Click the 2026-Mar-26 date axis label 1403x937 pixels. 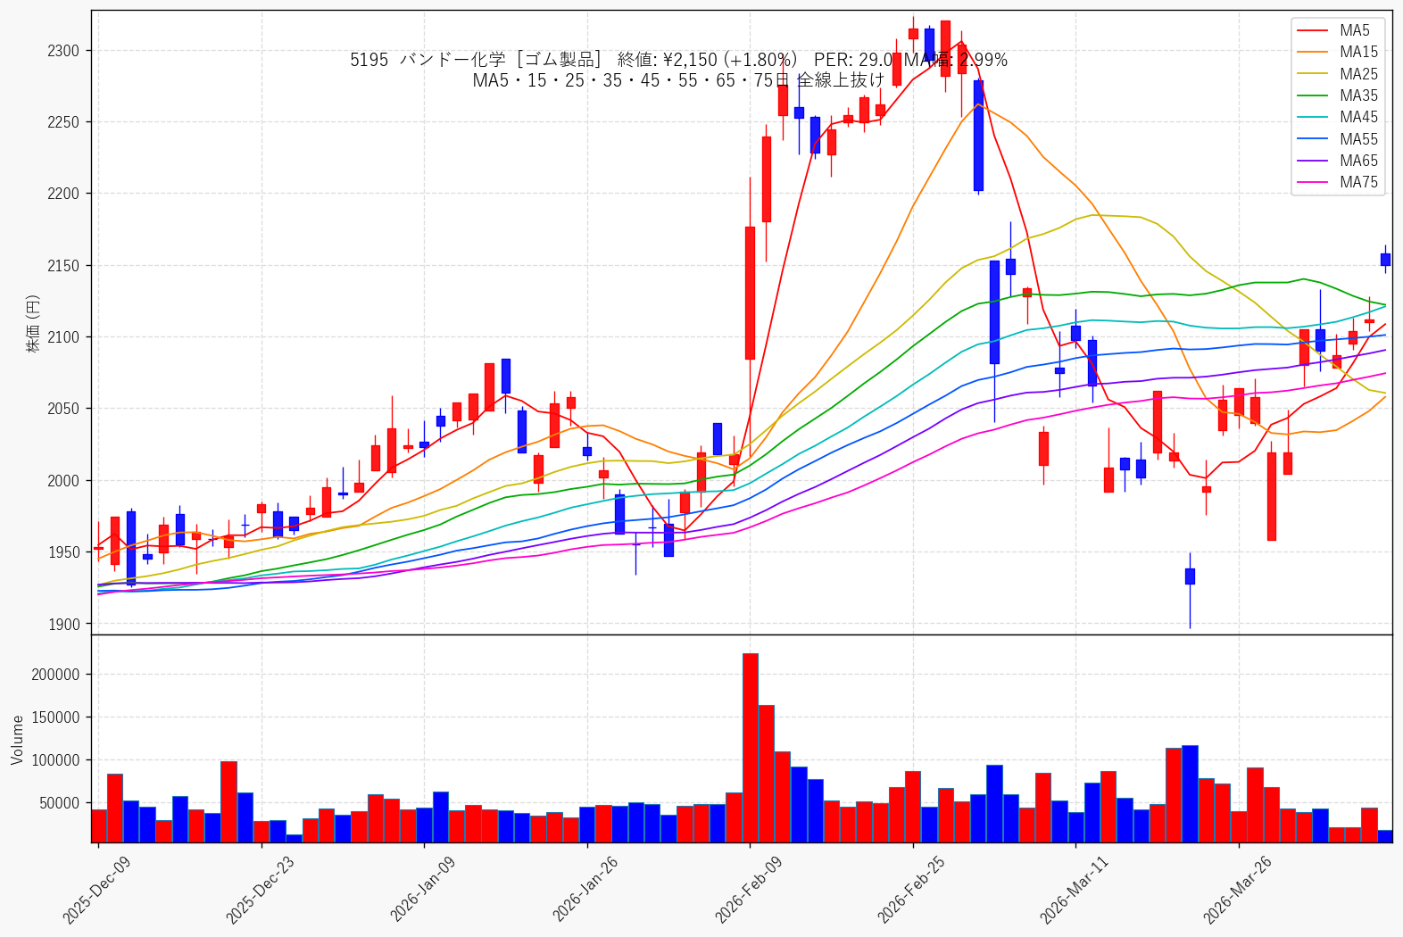1237,889
